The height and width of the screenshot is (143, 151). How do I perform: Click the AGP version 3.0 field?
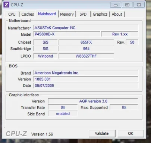pyautogui.click(x=93, y=101)
